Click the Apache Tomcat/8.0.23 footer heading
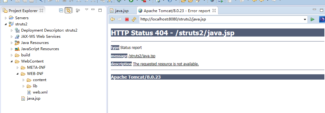Image resolution: width=325 pixels, height=113 pixels. point(136,77)
